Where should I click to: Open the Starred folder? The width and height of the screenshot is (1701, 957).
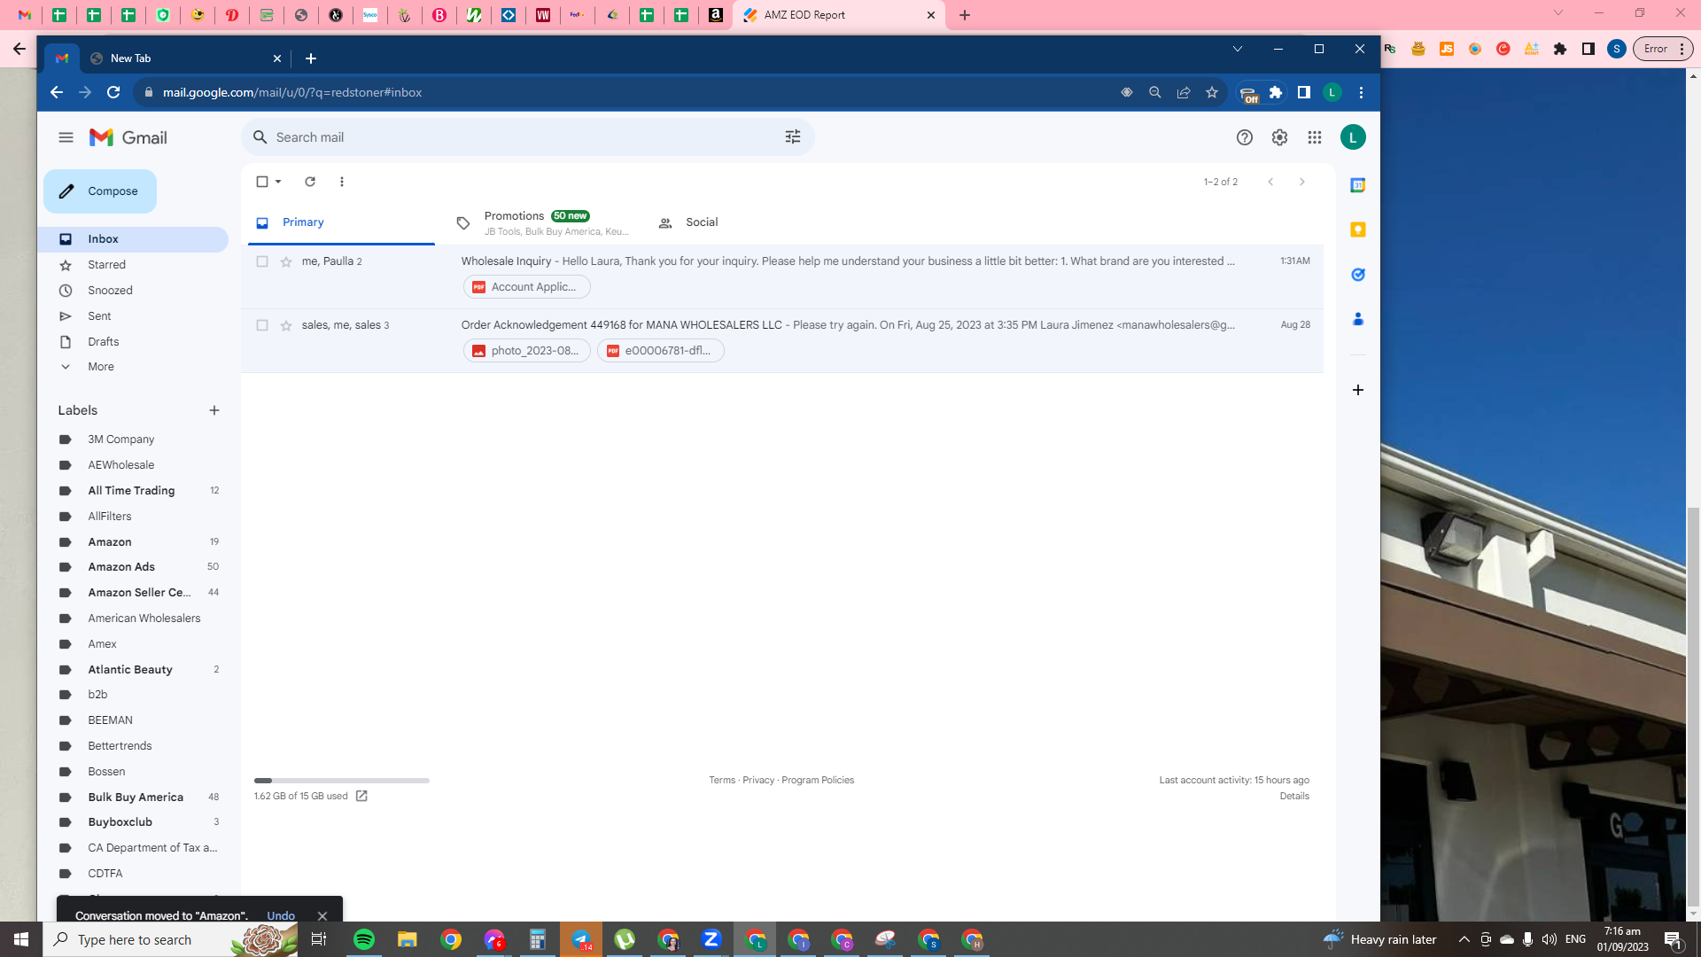coord(133,265)
